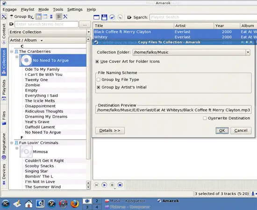The image size is (257, 210).
Task: Click the greyed playlist redo icon
Action: click(x=120, y=17)
